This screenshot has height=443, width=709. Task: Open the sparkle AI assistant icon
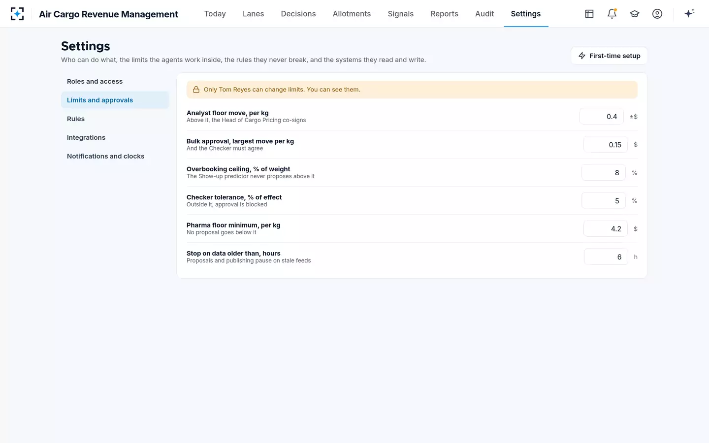pyautogui.click(x=689, y=14)
